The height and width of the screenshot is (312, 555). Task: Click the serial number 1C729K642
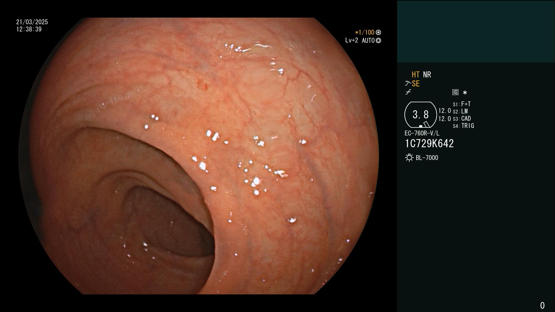coord(429,144)
